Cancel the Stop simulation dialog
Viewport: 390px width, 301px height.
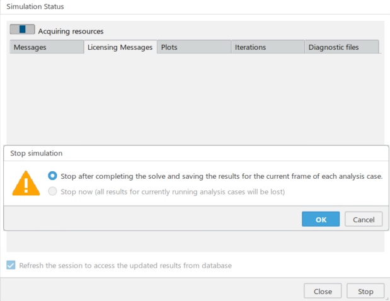(x=364, y=219)
